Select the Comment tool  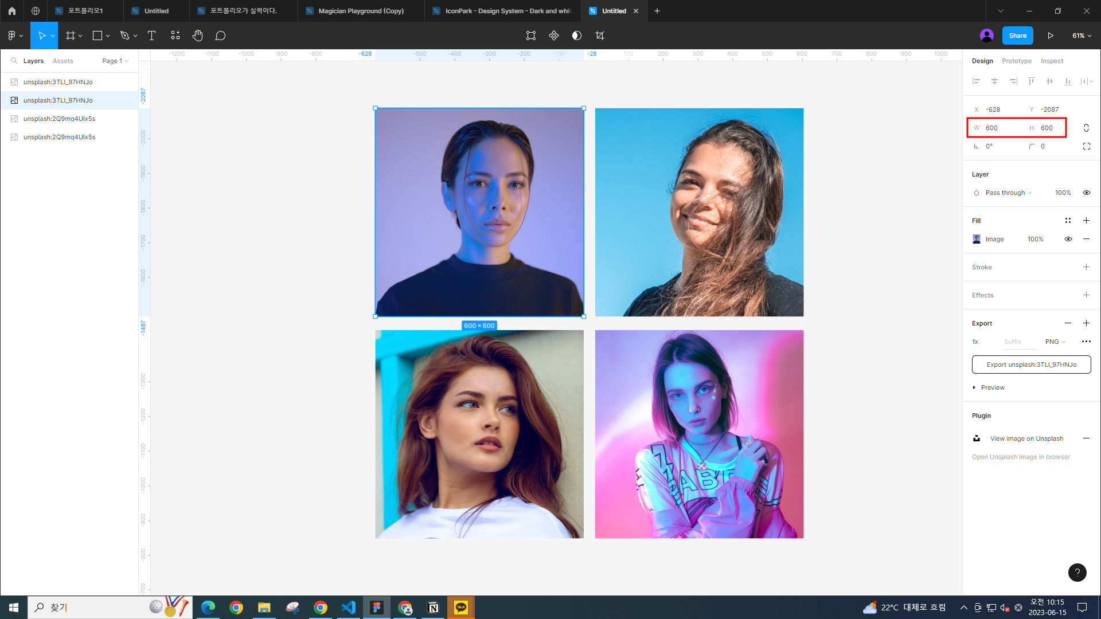[220, 36]
